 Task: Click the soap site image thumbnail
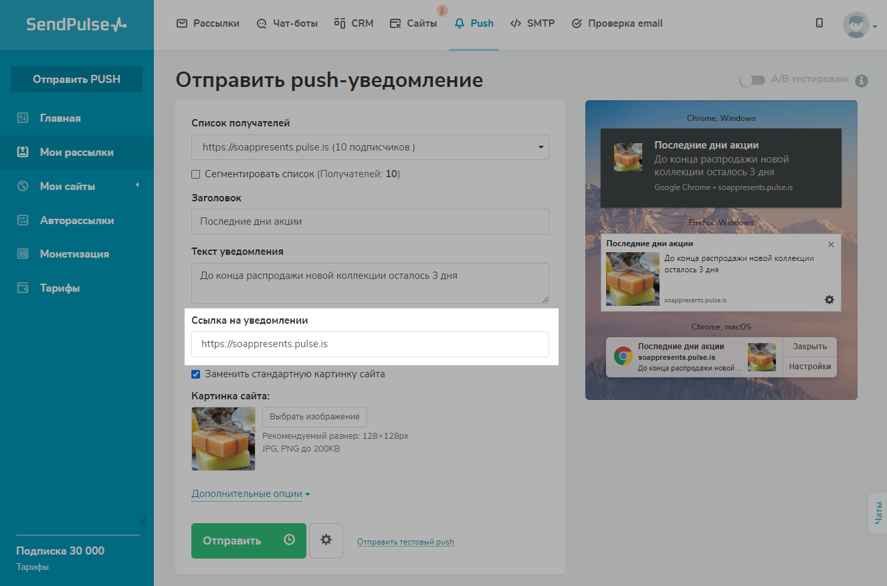click(x=223, y=439)
